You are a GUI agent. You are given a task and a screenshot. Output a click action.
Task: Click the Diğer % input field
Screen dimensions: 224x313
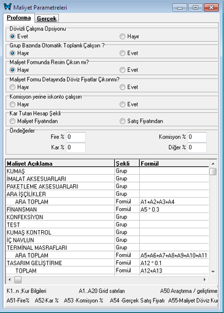click(197, 147)
